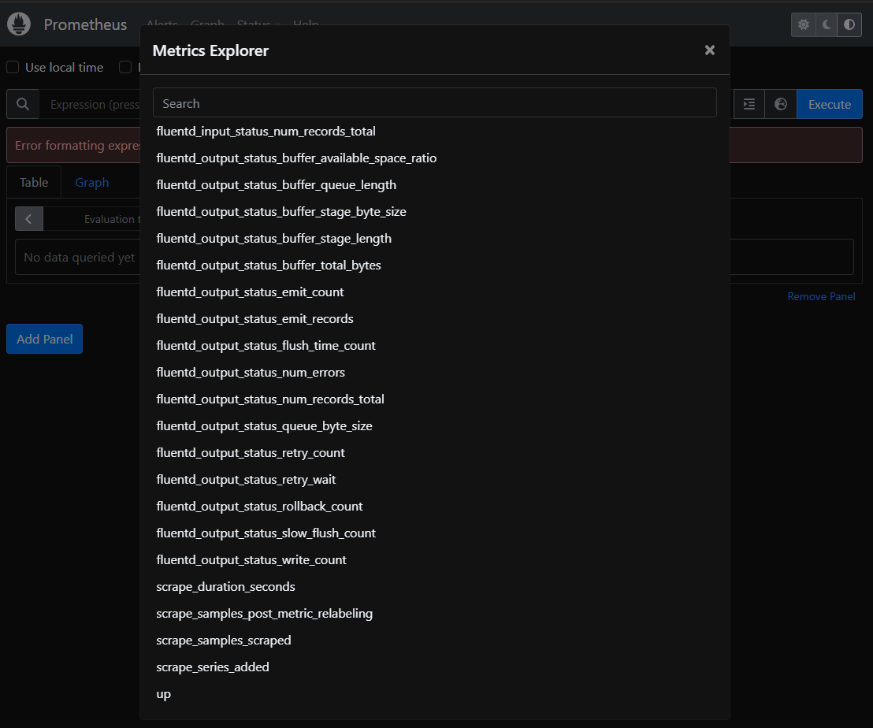Toggle the checkbox right of Use local time
The image size is (873, 728).
(125, 67)
